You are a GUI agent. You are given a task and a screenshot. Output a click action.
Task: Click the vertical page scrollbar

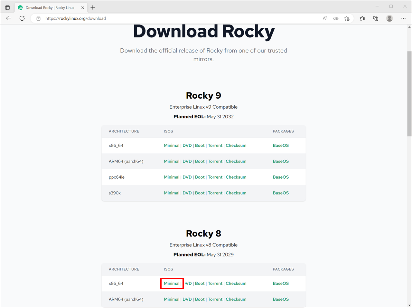click(x=409, y=94)
